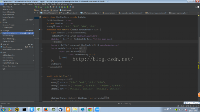
Task: Open the Android Device Monitor icon
Action: (x=67, y=7)
